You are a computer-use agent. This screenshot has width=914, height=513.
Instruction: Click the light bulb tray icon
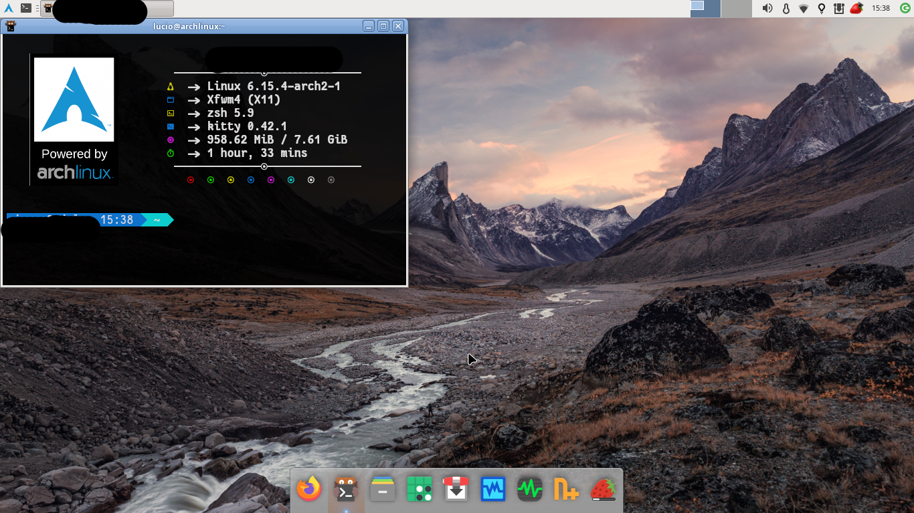point(822,9)
